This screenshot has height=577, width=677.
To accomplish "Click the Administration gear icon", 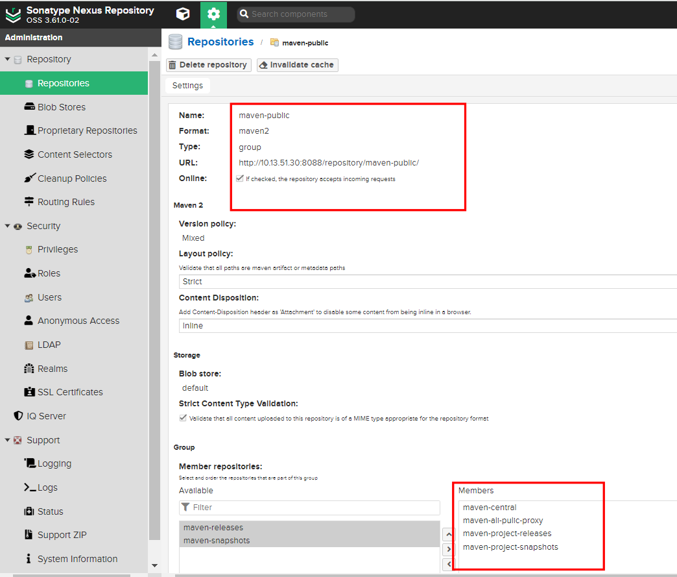I will click(x=213, y=14).
